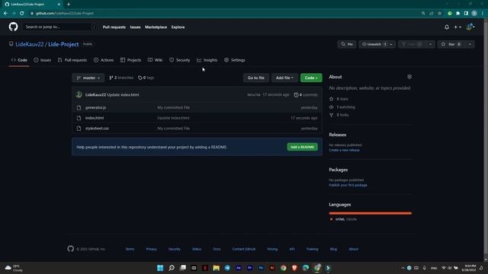Open the notifications bell
Image resolution: width=488 pixels, height=274 pixels.
coord(447,27)
